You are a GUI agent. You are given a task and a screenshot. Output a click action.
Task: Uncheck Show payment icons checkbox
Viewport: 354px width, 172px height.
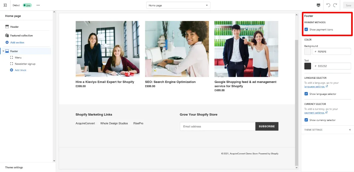(306, 29)
